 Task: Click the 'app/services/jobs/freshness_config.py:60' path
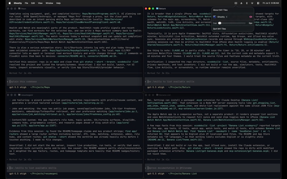93,114
